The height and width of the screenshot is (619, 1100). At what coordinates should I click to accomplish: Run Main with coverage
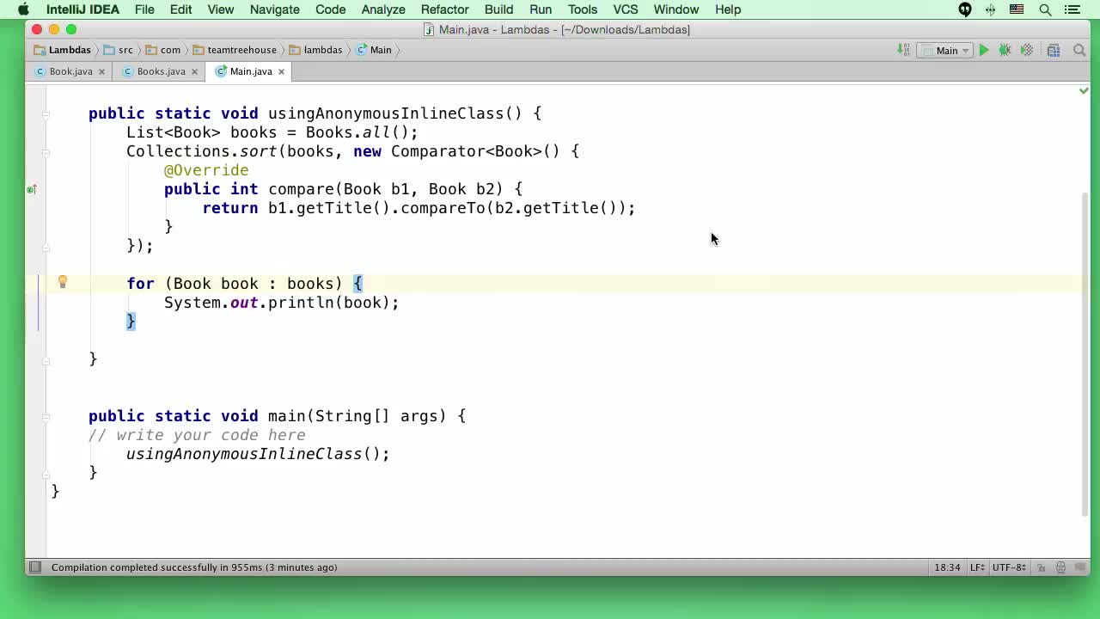tap(1026, 50)
